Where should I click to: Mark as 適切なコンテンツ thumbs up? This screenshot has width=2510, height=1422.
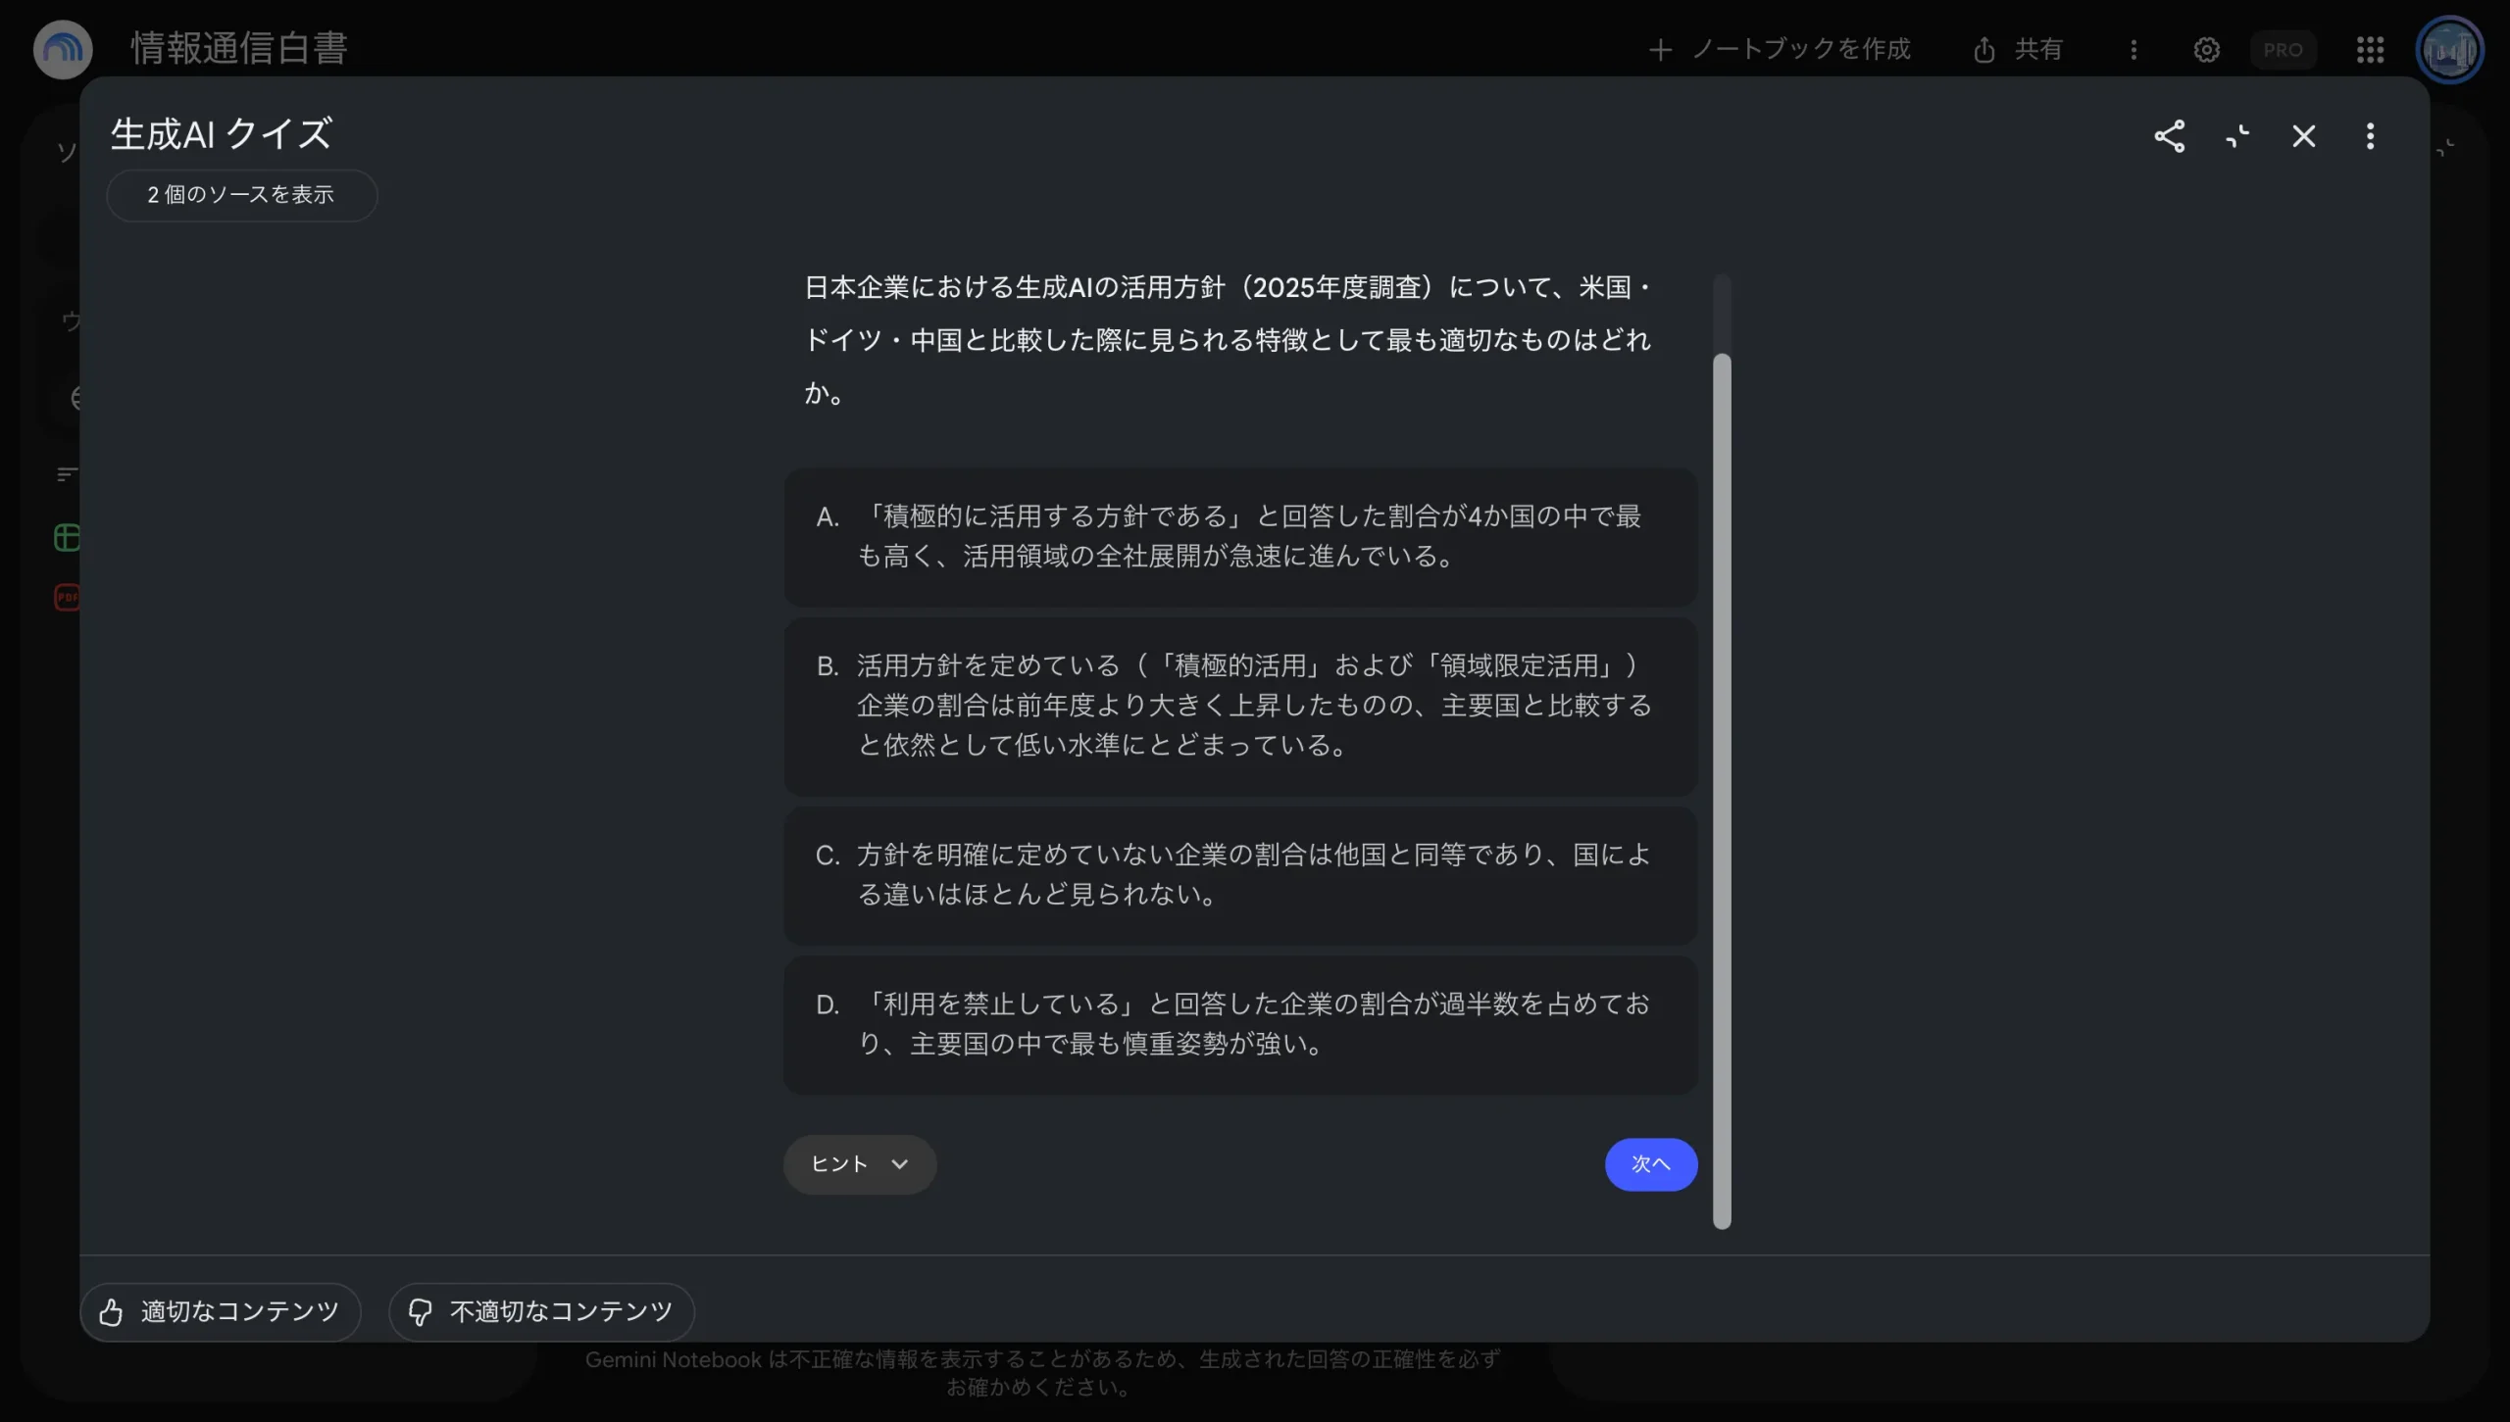tap(221, 1312)
